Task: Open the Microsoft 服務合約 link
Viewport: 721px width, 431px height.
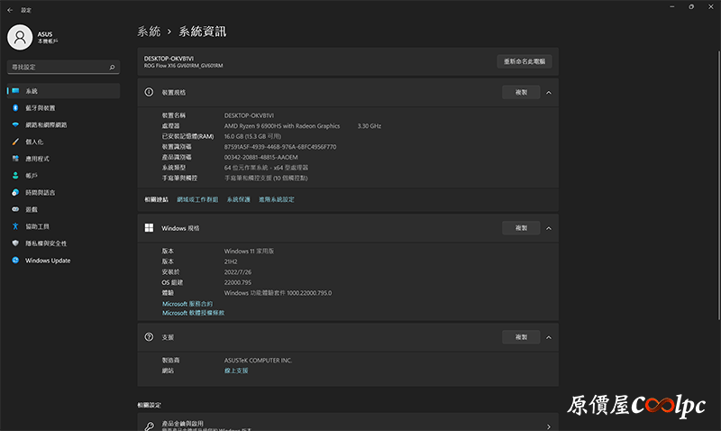Action: click(187, 304)
